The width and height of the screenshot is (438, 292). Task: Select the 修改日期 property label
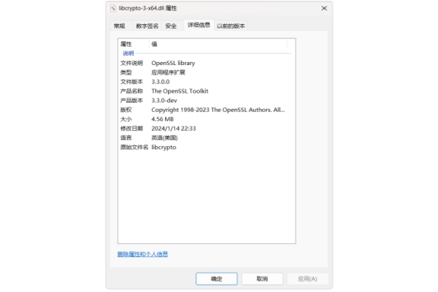click(x=131, y=128)
